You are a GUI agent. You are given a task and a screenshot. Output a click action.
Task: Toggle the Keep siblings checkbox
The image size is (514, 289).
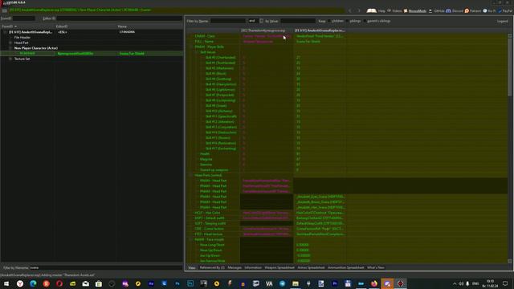pyautogui.click(x=347, y=21)
